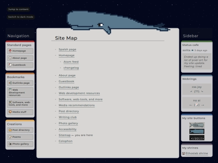Open Media stuff navigation button
This screenshot has height=163, width=218.
20,112
